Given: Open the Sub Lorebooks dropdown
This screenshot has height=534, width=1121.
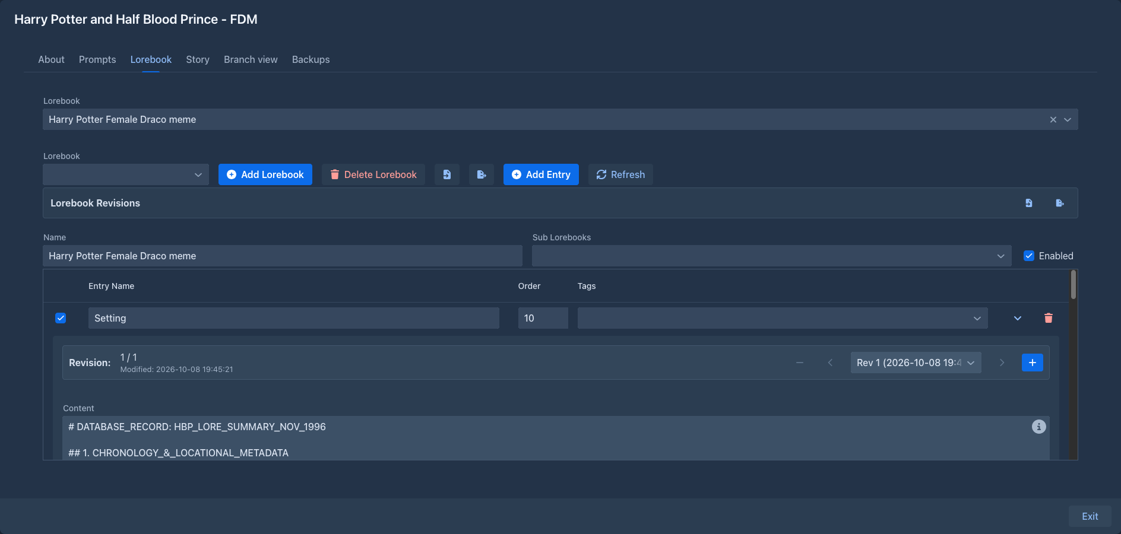Looking at the screenshot, I should [772, 256].
